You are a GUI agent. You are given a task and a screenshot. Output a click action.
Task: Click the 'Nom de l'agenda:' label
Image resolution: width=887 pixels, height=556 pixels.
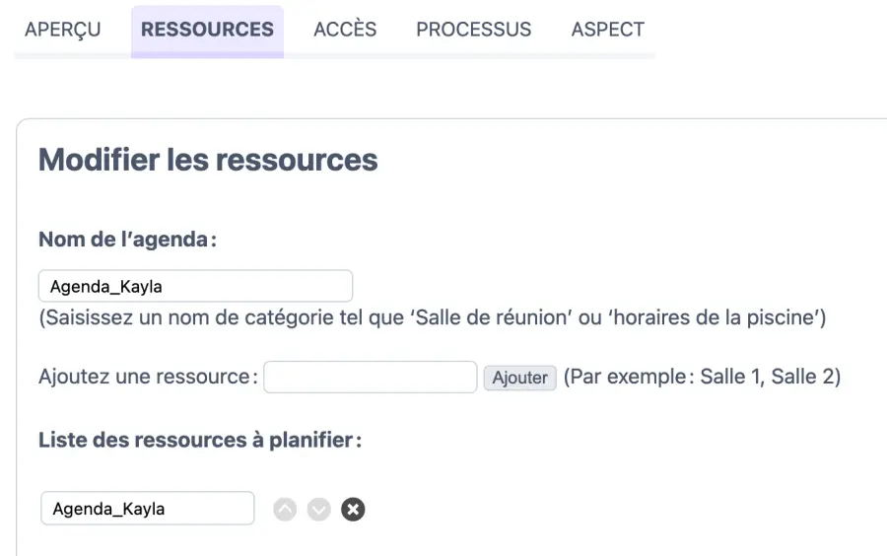click(127, 240)
